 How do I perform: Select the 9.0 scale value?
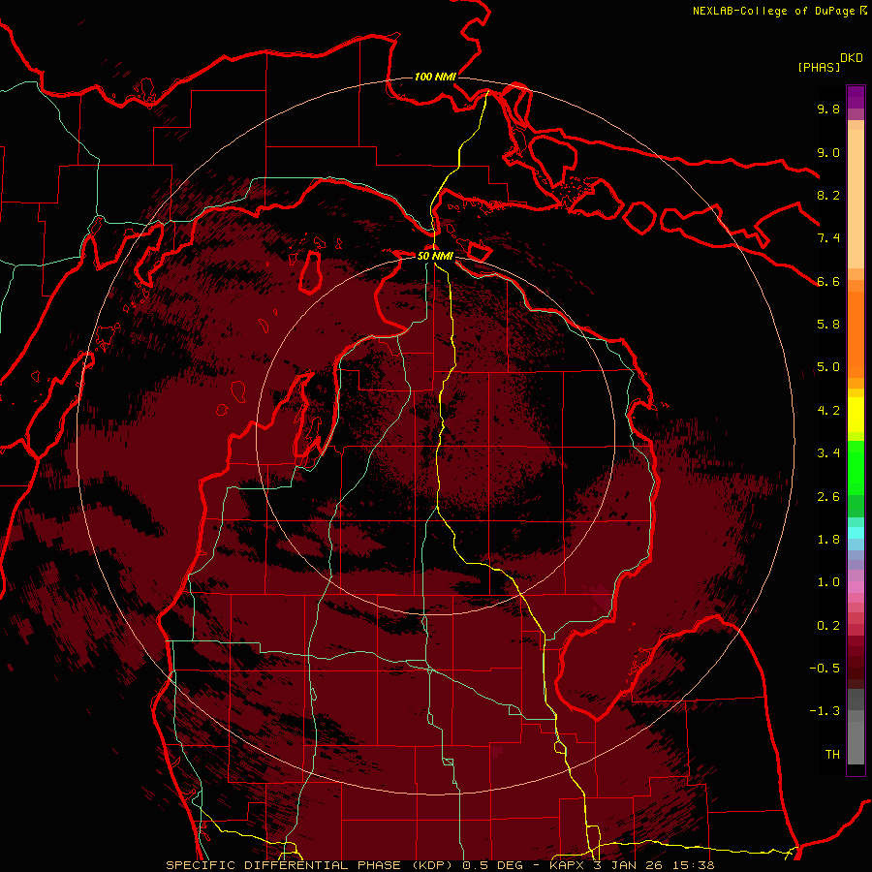click(x=828, y=152)
